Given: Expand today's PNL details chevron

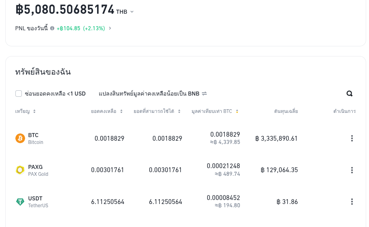Looking at the screenshot, I should tap(110, 28).
